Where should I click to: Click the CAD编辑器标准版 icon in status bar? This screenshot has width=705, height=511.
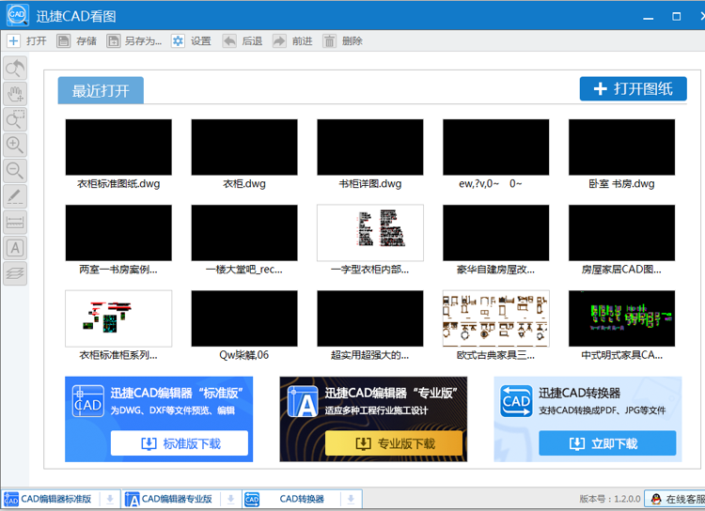10,499
